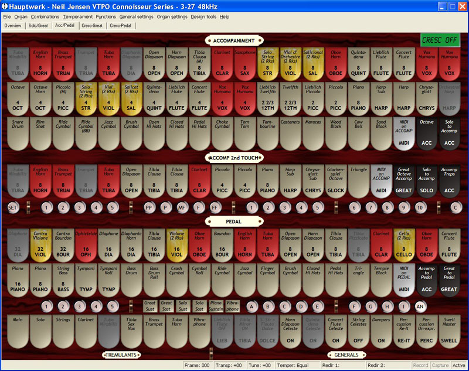Screen dimensions: 469x371
Task: Toggle the String Celestes OFF tab
Action: tap(358, 331)
